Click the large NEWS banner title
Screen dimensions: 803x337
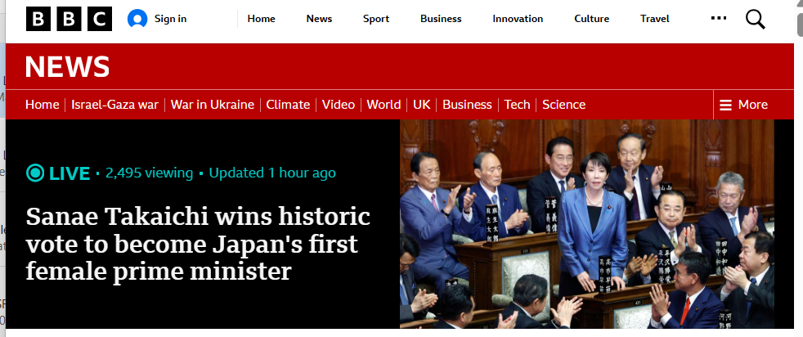point(67,66)
